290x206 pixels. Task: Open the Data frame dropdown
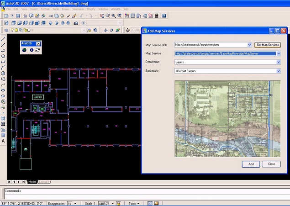279,62
